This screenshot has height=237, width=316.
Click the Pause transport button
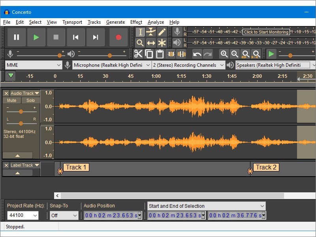click(x=17, y=37)
